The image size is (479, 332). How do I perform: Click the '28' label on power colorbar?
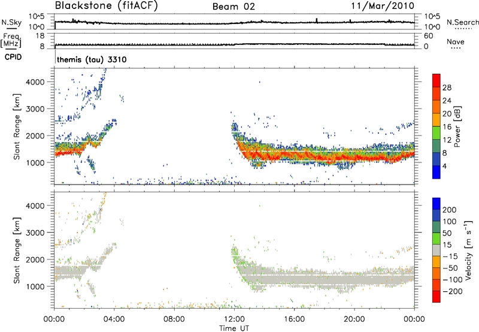[447, 87]
